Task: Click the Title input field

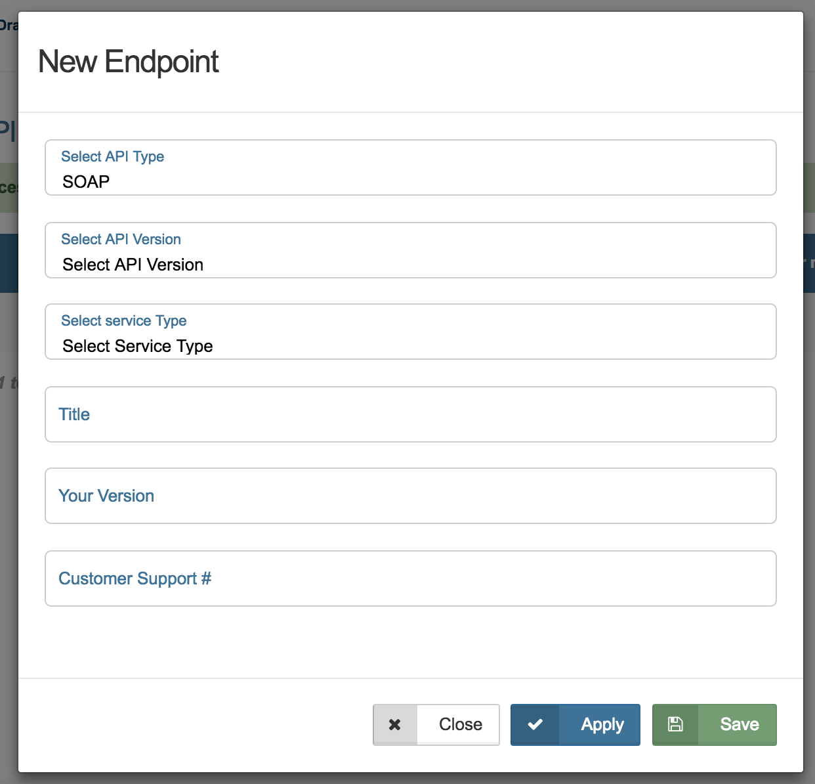Action: pos(410,414)
